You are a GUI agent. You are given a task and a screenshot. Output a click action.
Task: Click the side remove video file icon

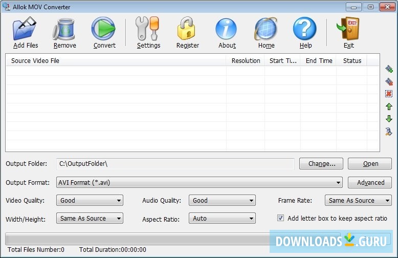point(389,81)
